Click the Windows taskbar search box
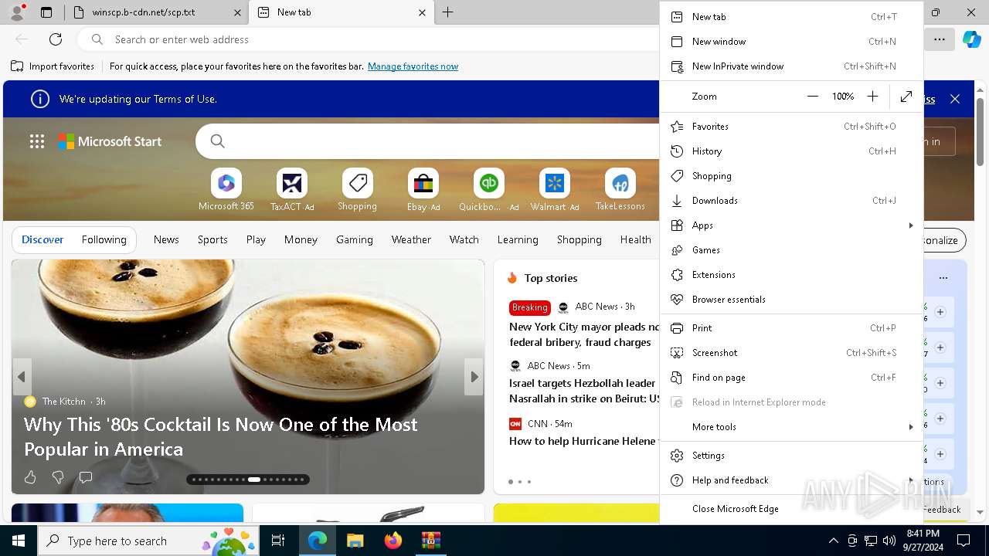This screenshot has width=989, height=556. [x=148, y=541]
